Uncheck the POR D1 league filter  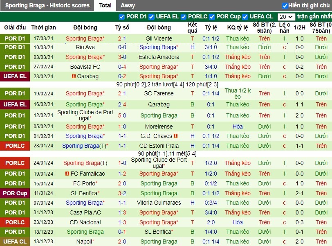click(121, 17)
